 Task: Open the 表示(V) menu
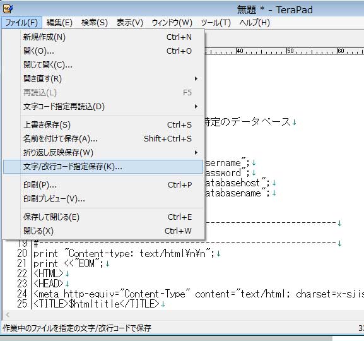129,23
